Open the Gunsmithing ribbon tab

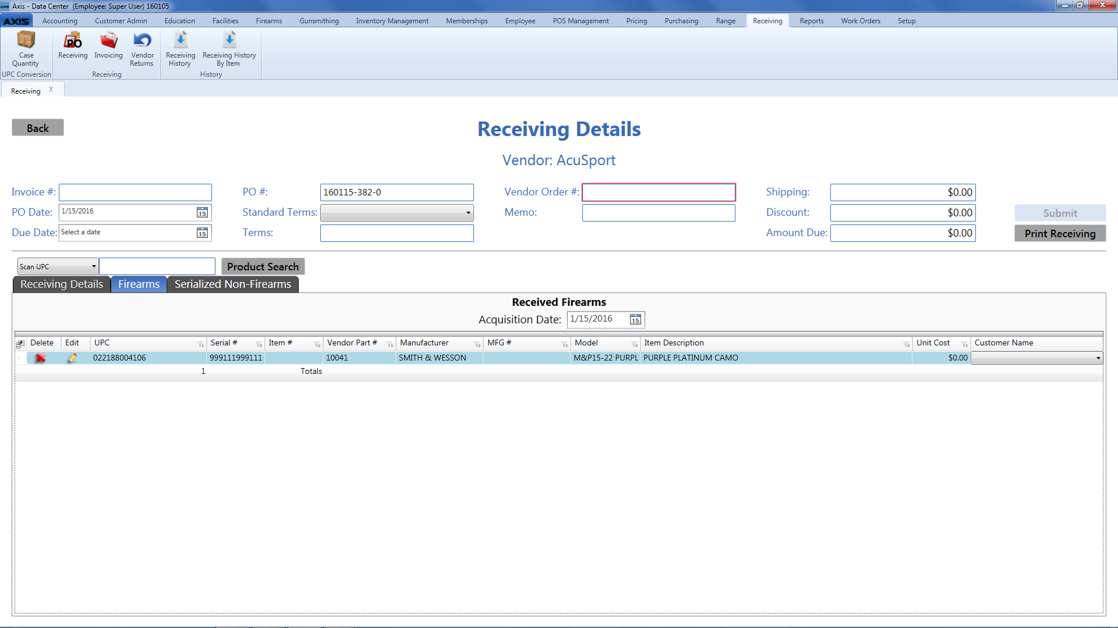[319, 21]
